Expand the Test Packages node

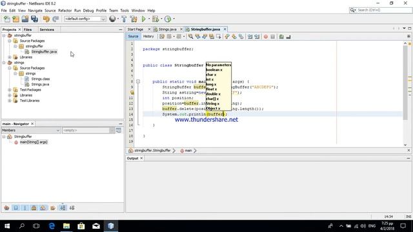tap(10, 90)
